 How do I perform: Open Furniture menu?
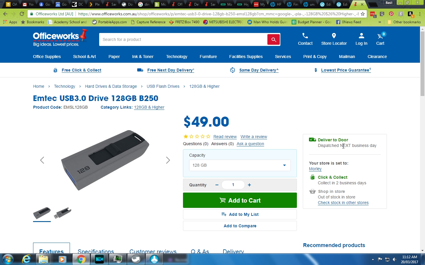tap(208, 57)
